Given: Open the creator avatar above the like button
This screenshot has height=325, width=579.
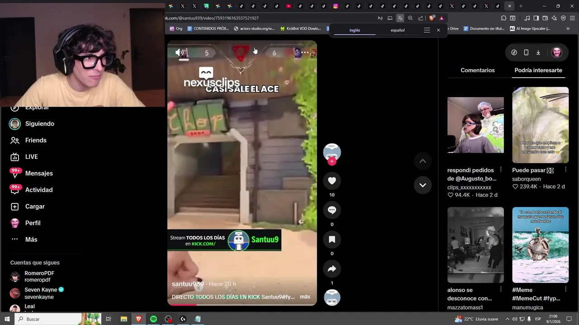Looking at the screenshot, I should (332, 152).
